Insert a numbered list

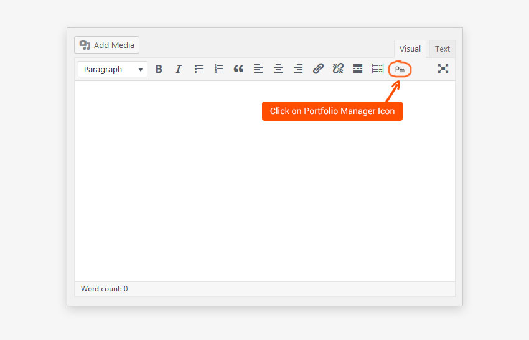pyautogui.click(x=218, y=69)
